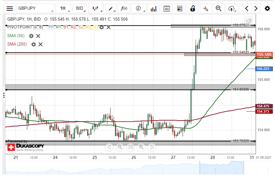Open the hamburger main menu
The width and height of the screenshot is (275, 177).
(10, 8)
